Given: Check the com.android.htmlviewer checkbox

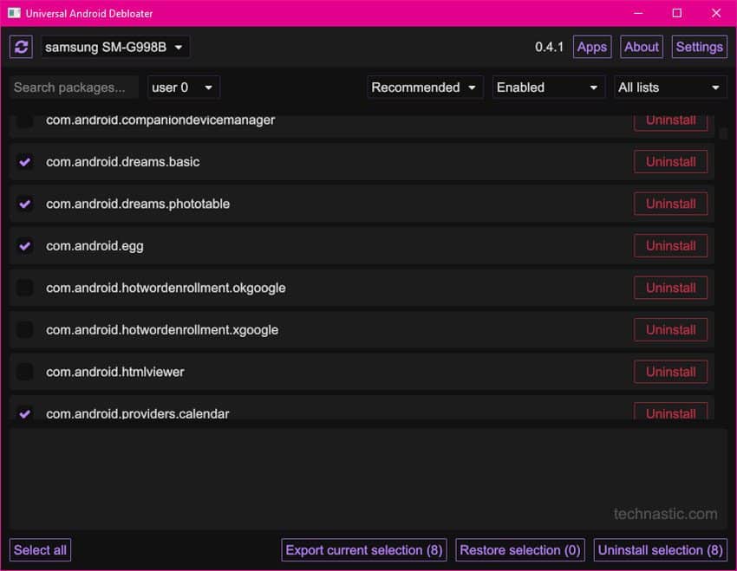Looking at the screenshot, I should pyautogui.click(x=25, y=372).
